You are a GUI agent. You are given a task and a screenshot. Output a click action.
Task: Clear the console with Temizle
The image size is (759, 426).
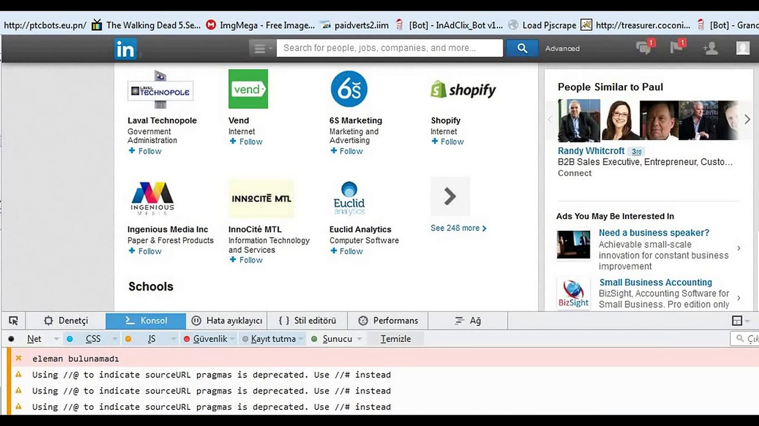click(396, 339)
